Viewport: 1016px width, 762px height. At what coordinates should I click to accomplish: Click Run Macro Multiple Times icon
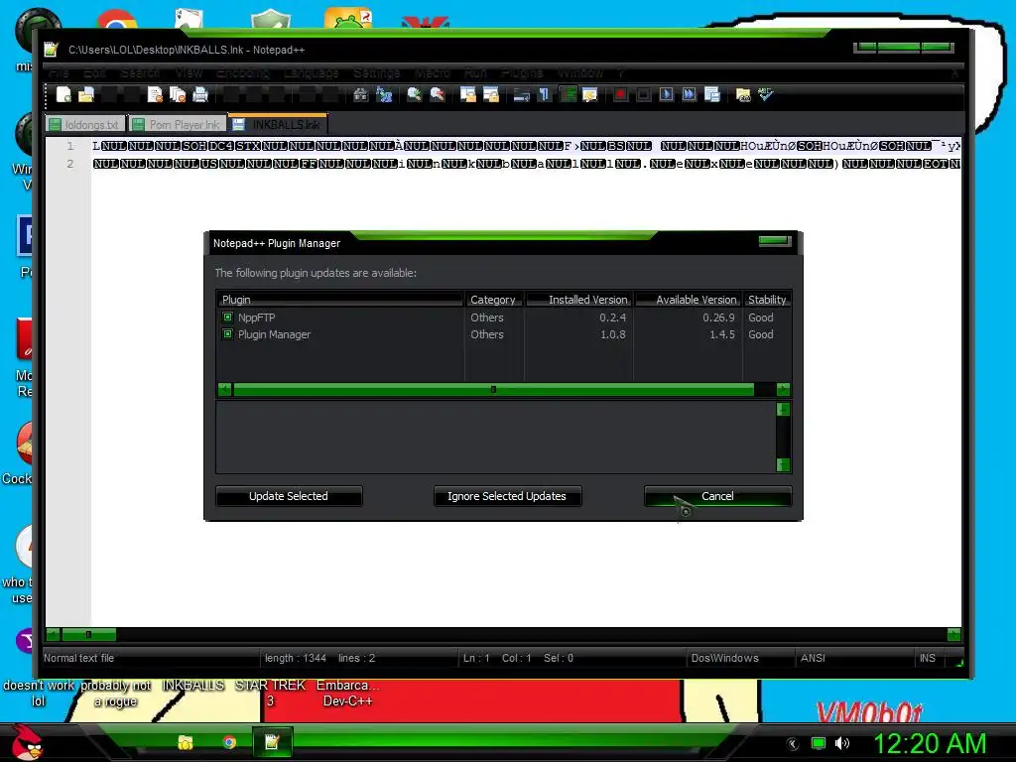click(689, 94)
